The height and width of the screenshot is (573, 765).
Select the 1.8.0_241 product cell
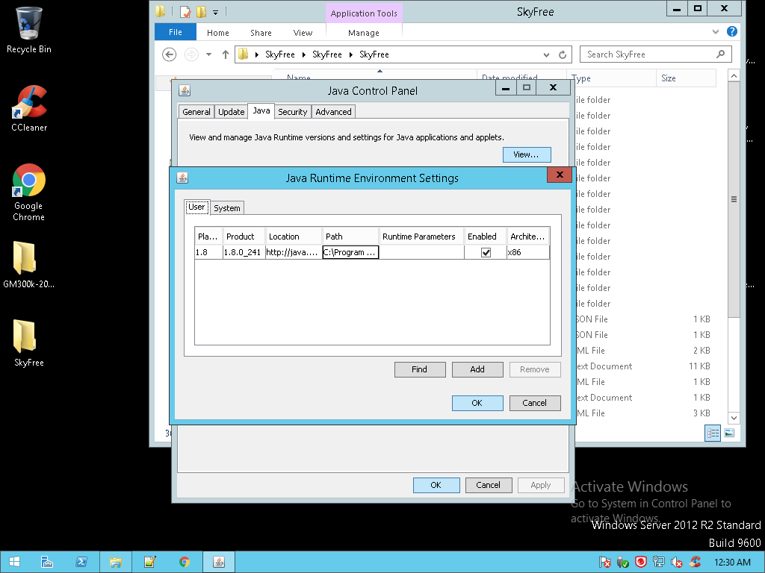[244, 252]
